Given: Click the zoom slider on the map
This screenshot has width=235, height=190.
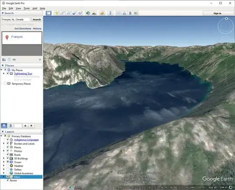Looking at the screenshot, I should click(226, 72).
